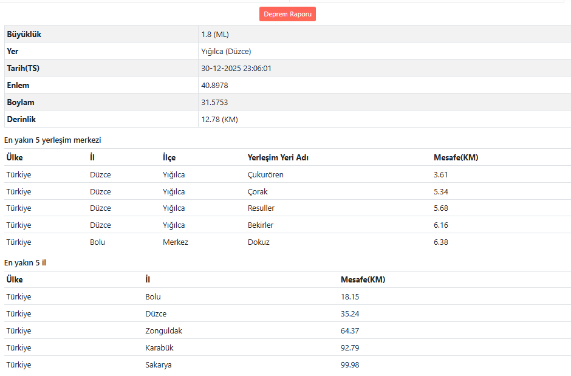This screenshot has width=571, height=376.
Task: Click the Sakarya distance value 99.98
Action: (x=350, y=365)
